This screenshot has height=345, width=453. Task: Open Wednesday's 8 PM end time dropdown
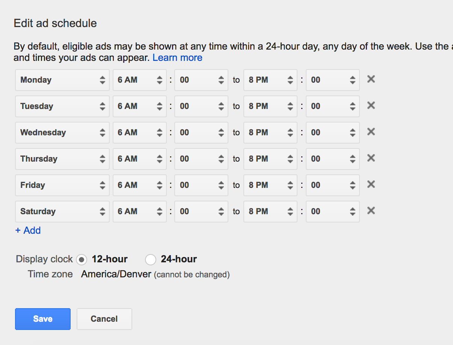coord(270,132)
